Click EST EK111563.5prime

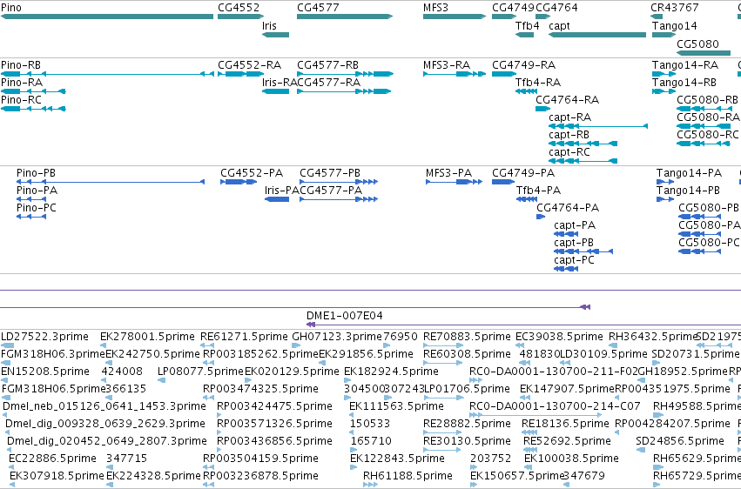tap(396, 406)
